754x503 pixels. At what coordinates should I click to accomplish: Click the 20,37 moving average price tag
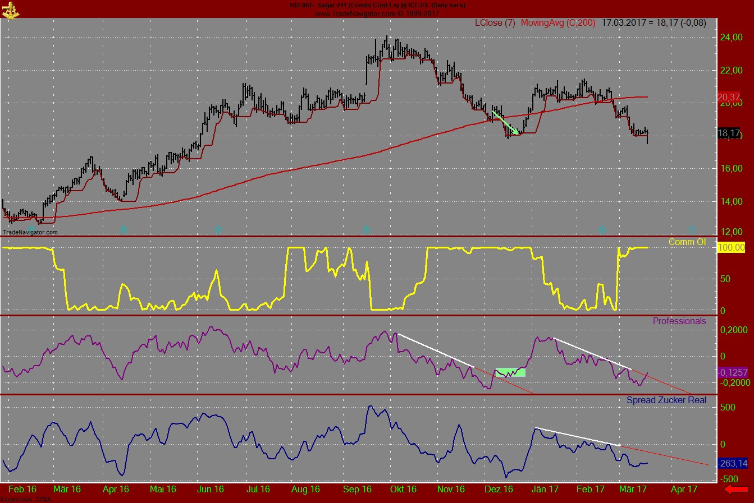pyautogui.click(x=728, y=98)
